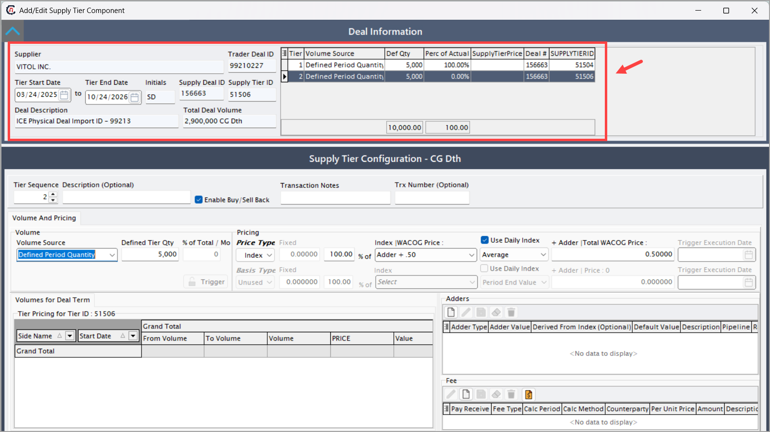Open the Adder + .50 index dropdown

click(472, 255)
